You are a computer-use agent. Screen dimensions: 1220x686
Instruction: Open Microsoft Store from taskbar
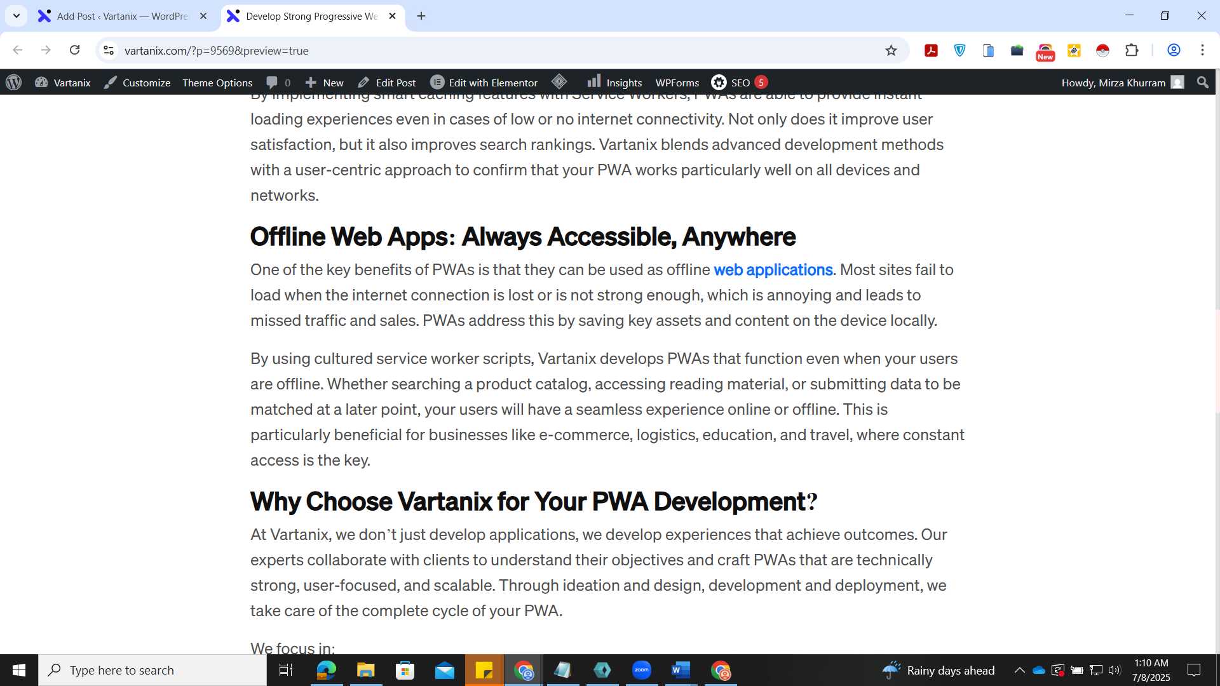405,670
